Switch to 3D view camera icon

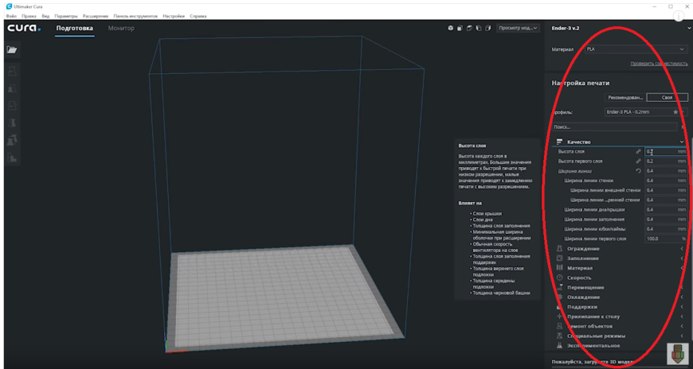click(450, 29)
